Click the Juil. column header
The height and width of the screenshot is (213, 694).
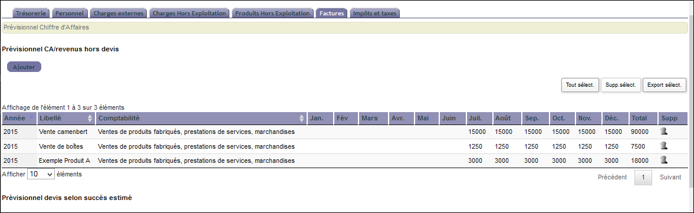tap(479, 118)
